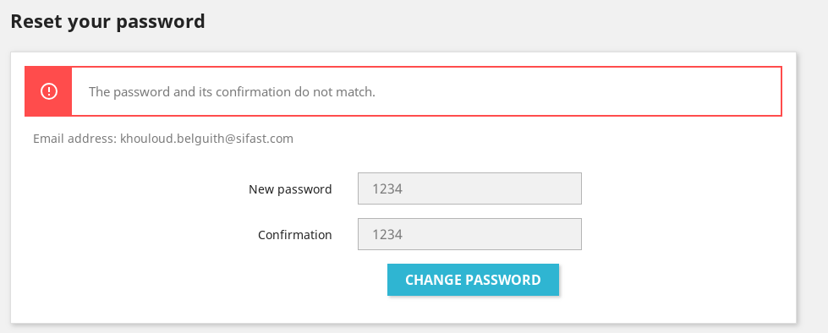This screenshot has width=828, height=333.
Task: Click the password mismatch error message
Action: [x=232, y=92]
